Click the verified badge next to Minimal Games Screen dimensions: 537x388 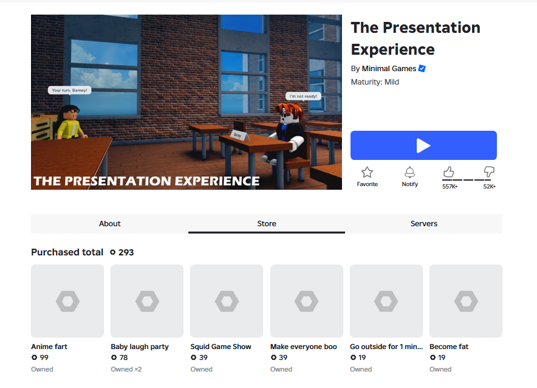[422, 69]
